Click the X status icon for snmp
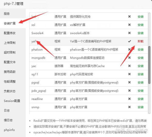 [130, 107]
